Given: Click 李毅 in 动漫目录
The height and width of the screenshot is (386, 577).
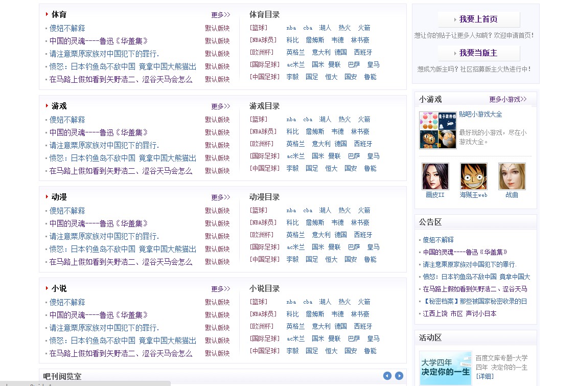Looking at the screenshot, I should [292, 259].
